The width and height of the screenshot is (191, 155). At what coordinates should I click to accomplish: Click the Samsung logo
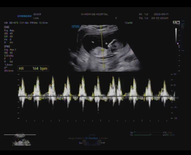coord(24,16)
